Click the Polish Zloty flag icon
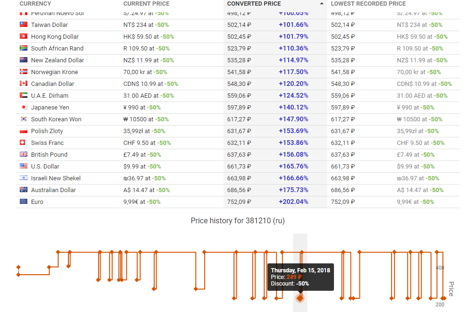The width and height of the screenshot is (475, 312). click(x=24, y=131)
